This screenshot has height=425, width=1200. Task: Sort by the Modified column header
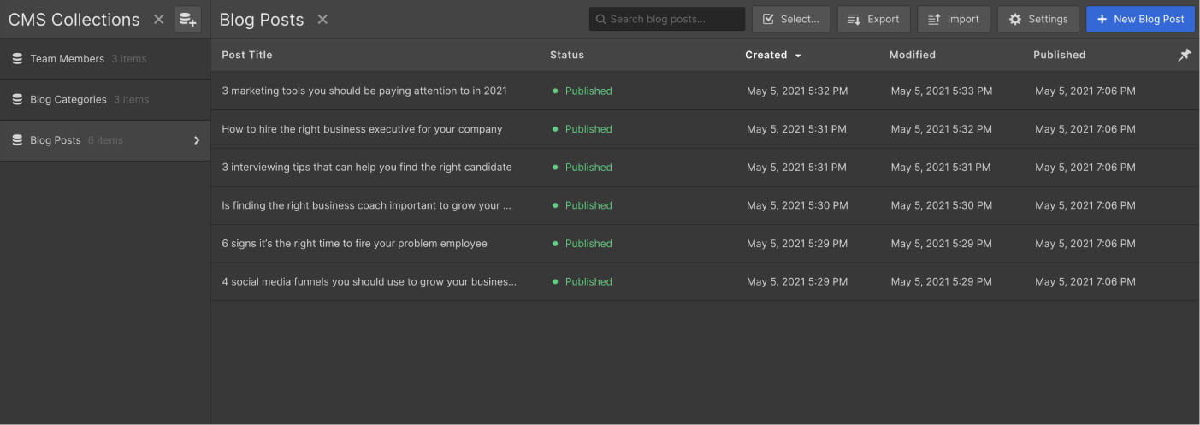point(912,55)
